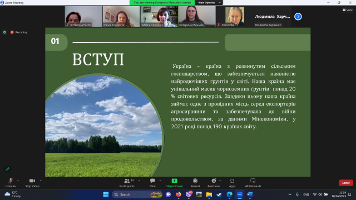Open the Zoom Apps panel
This screenshot has width=356, height=200.
tap(232, 183)
